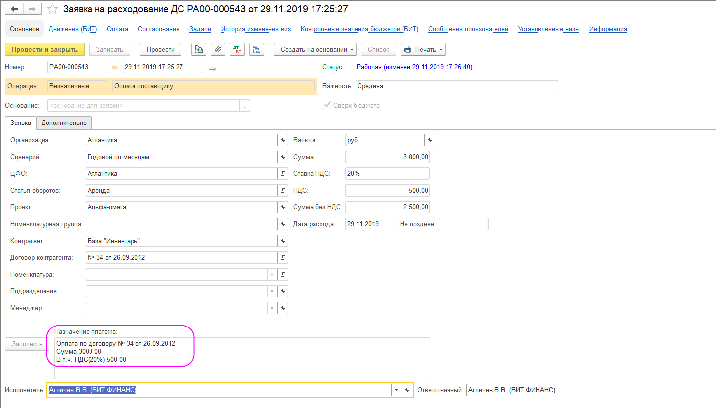Image resolution: width=717 pixels, height=409 pixels.
Task: Clear the Менеджер field with its X
Action: coord(272,308)
